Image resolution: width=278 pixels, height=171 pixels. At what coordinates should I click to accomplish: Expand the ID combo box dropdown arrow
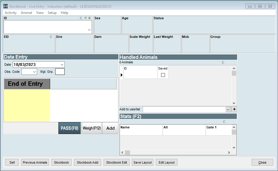(89, 30)
